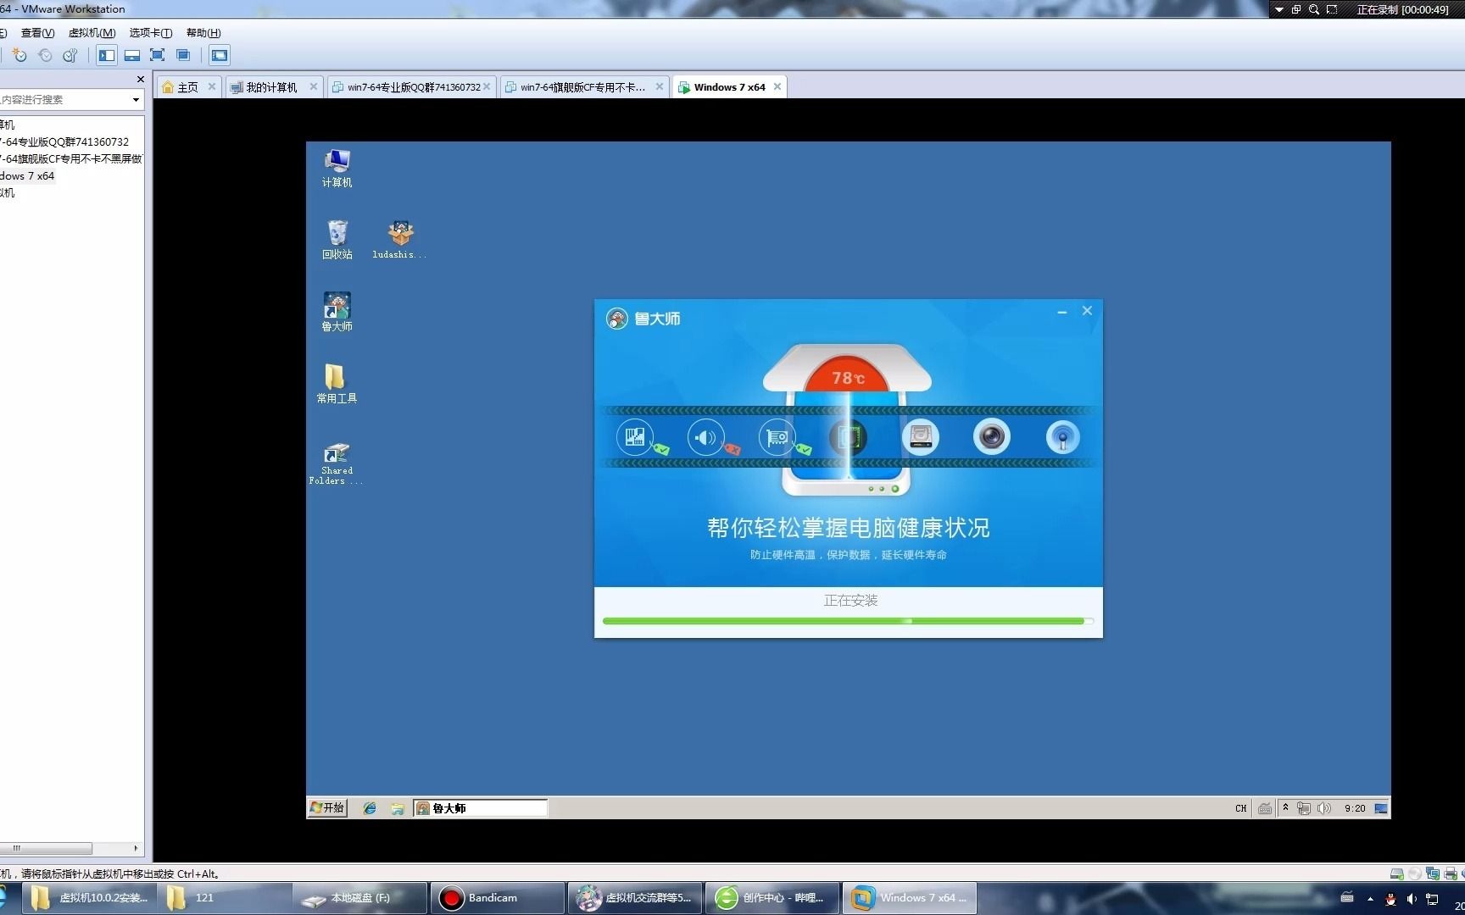Select 64专业版QQ群741360732 in the library tree
The image size is (1465, 915).
[64, 141]
